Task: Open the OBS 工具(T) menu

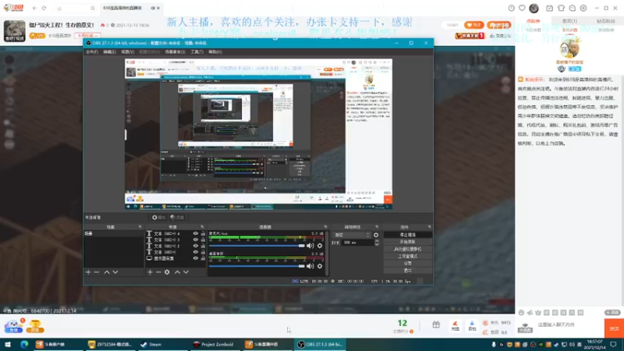Action: 197,51
